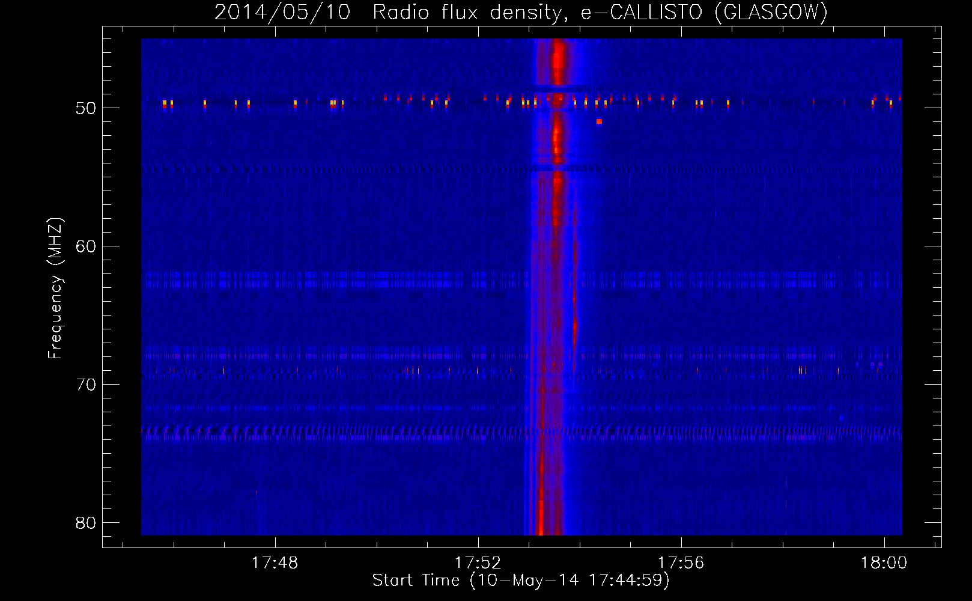972x601 pixels.
Task: Click the 60 frequency tick label
Action: click(86, 246)
